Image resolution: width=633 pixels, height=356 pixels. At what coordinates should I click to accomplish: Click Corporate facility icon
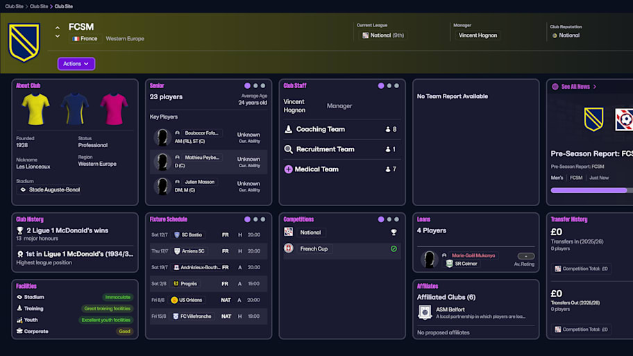coord(19,332)
